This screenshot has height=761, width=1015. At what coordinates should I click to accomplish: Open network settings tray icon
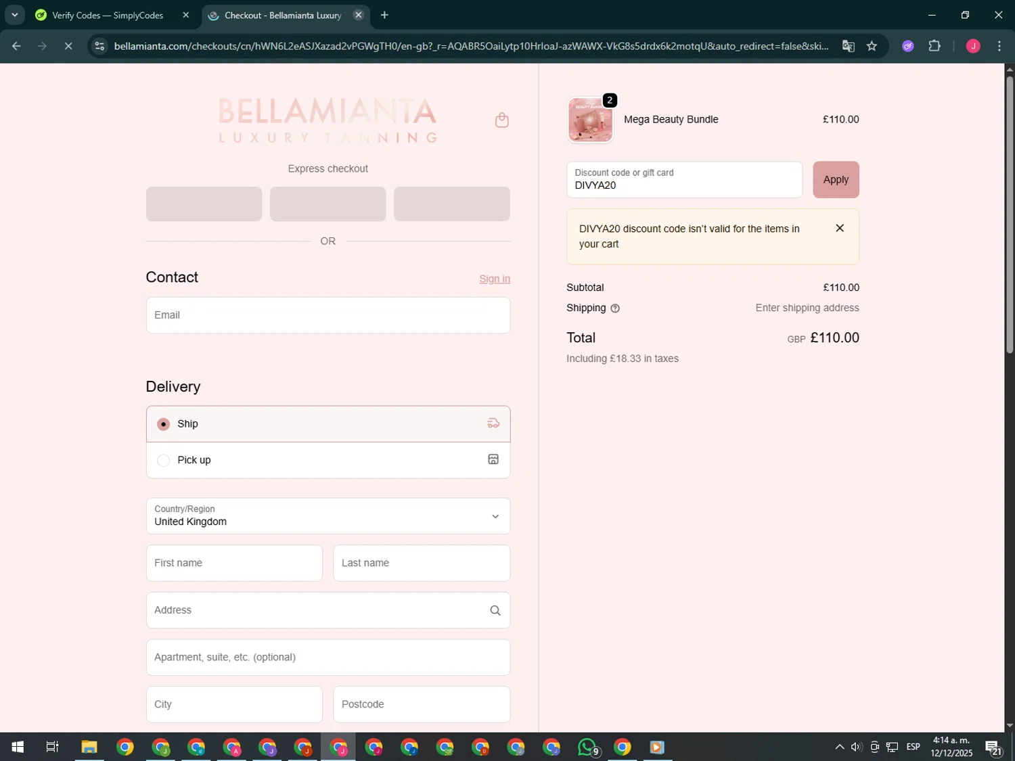[x=893, y=747]
